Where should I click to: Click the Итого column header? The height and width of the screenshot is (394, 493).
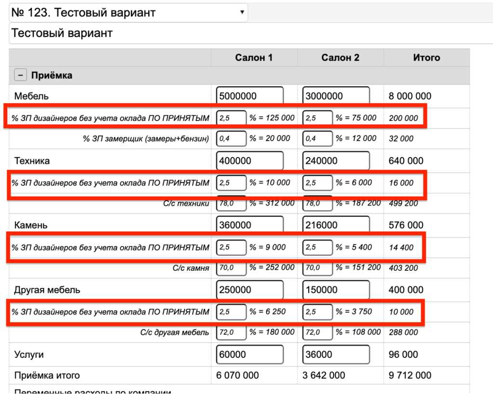tap(426, 58)
